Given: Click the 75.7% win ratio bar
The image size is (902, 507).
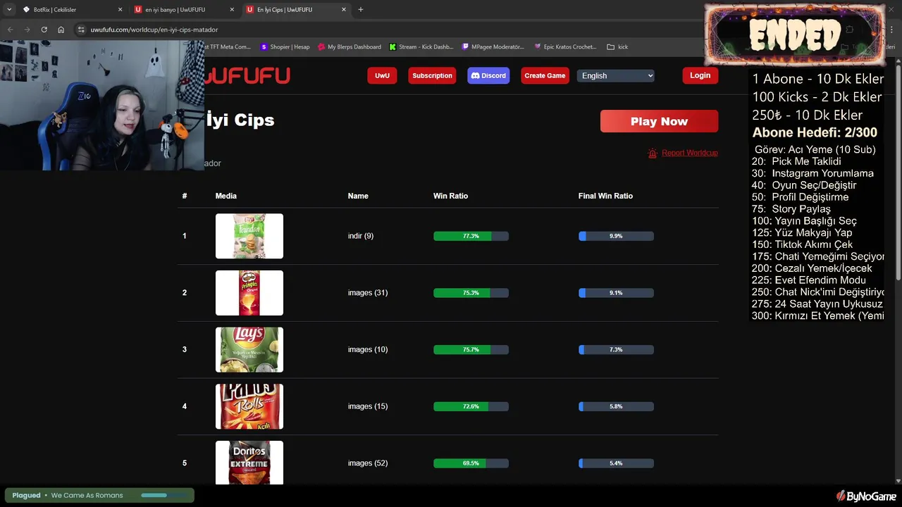Looking at the screenshot, I should point(471,349).
